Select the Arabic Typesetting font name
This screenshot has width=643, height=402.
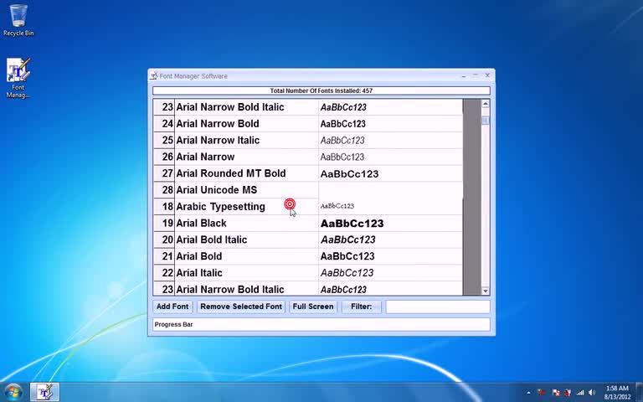(x=221, y=207)
